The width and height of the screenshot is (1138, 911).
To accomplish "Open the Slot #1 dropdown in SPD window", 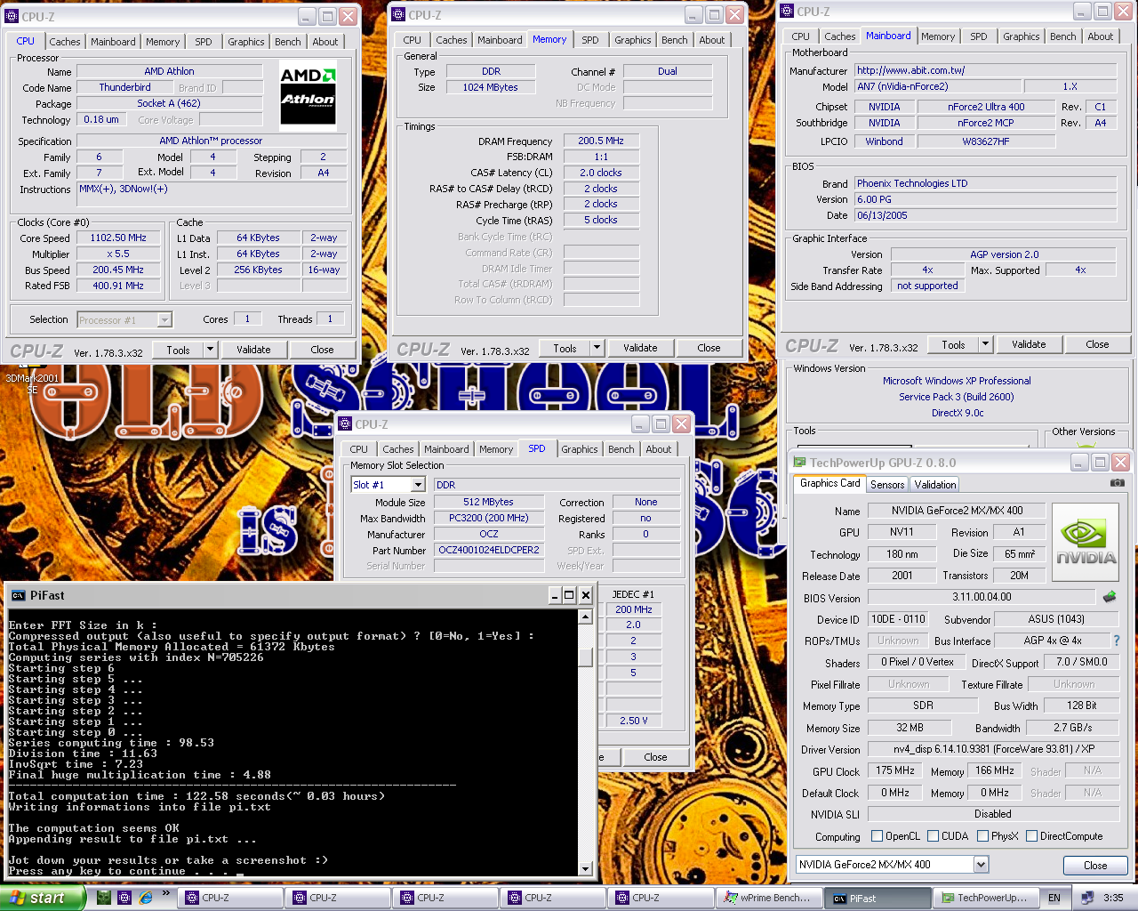I will (x=418, y=485).
